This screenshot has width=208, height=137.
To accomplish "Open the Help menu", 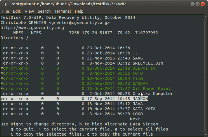I will coord(79,11).
